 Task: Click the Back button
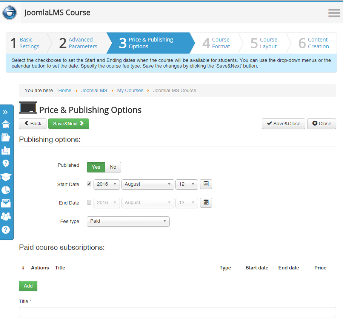tap(32, 124)
